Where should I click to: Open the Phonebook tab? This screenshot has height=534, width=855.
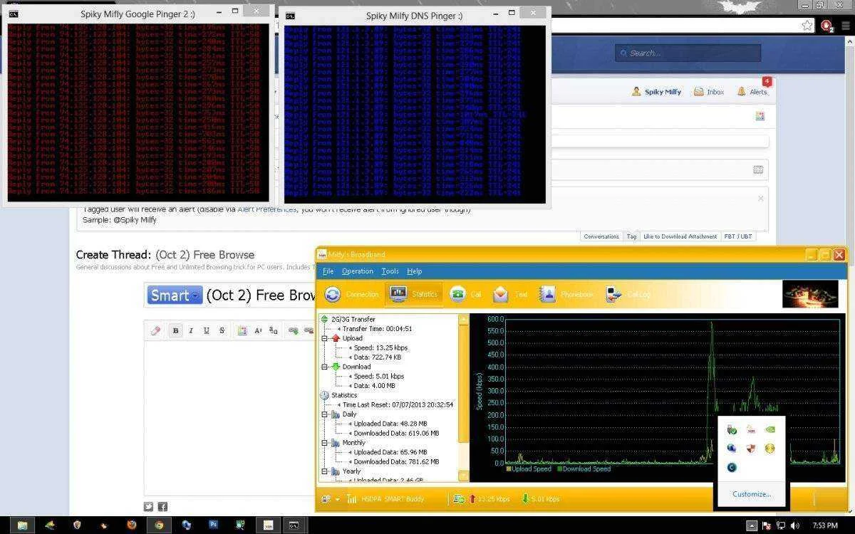coord(566,294)
